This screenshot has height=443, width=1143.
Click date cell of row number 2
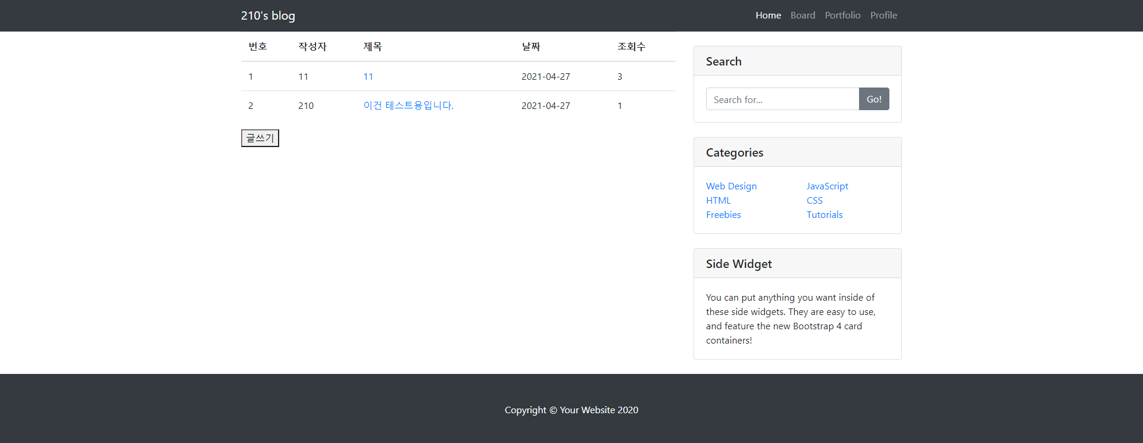point(546,105)
